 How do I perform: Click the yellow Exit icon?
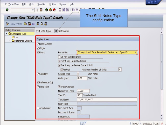(x=51, y=10)
